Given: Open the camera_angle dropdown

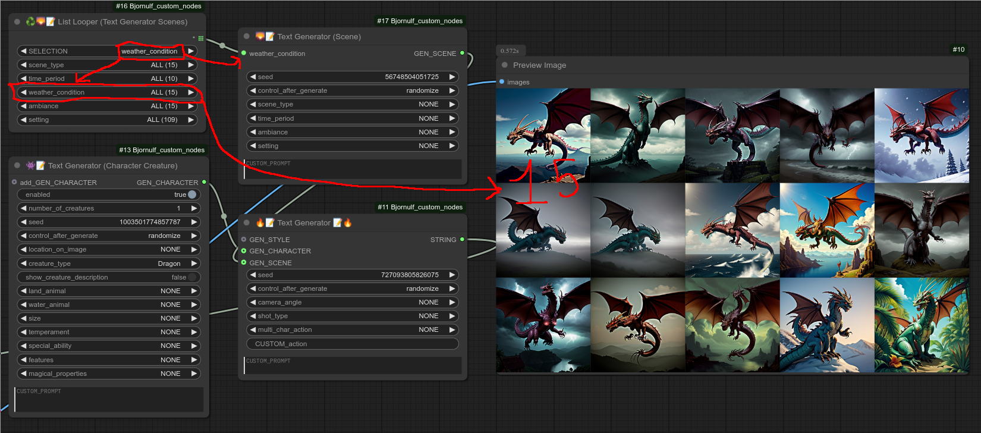Looking at the screenshot, I should (352, 302).
